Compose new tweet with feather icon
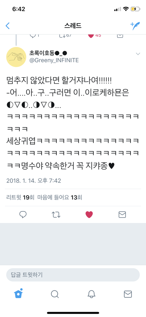146x317 pixels. tap(135, 26)
